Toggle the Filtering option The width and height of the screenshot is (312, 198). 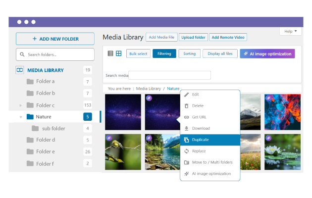pyautogui.click(x=164, y=53)
